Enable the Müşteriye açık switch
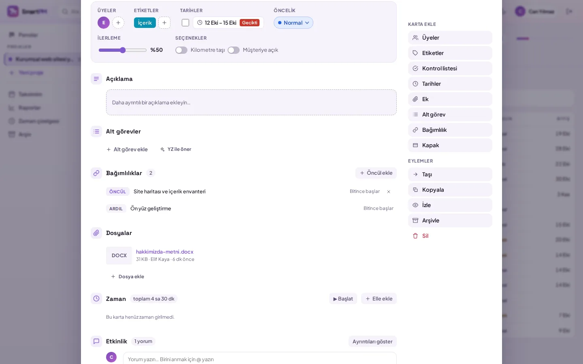The height and width of the screenshot is (364, 583). tap(234, 50)
